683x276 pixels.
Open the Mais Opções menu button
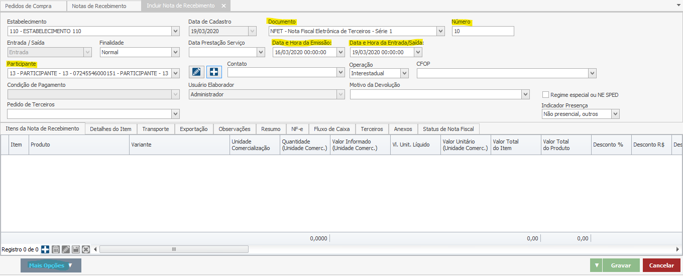(x=51, y=265)
